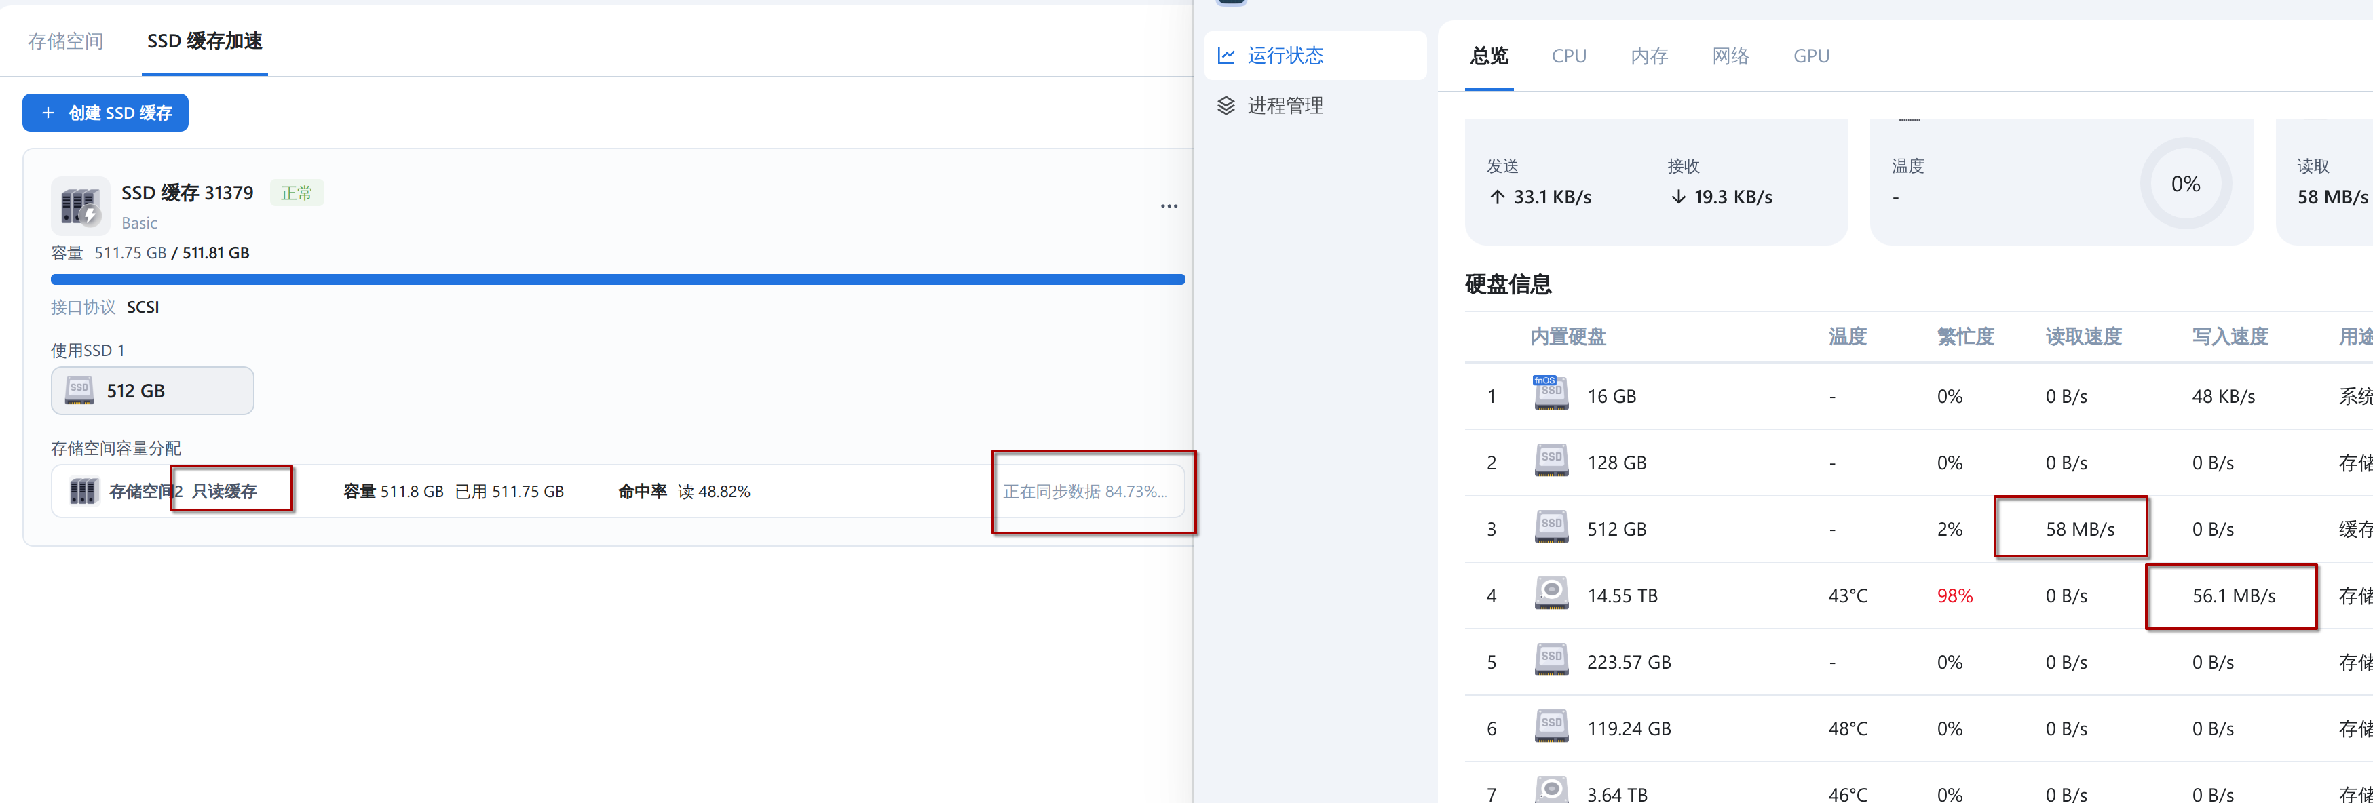Click the 14.55 TB hard disk icon
This screenshot has height=803, width=2373.
coord(1551,593)
